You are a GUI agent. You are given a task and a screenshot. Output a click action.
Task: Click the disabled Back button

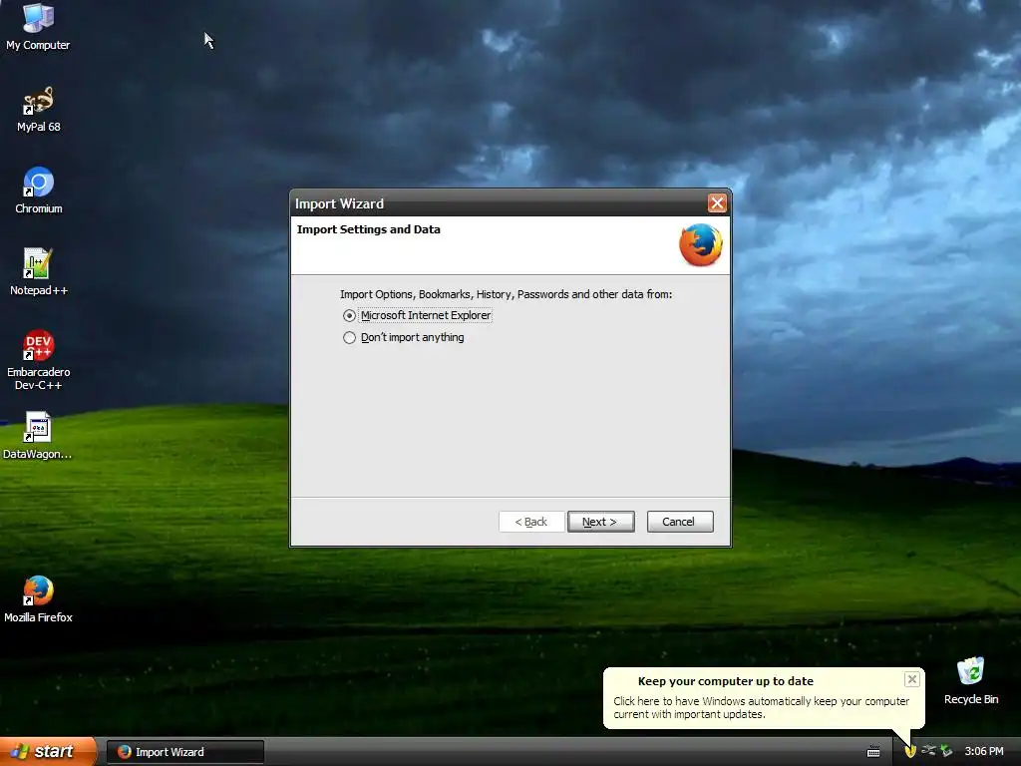[x=531, y=522]
